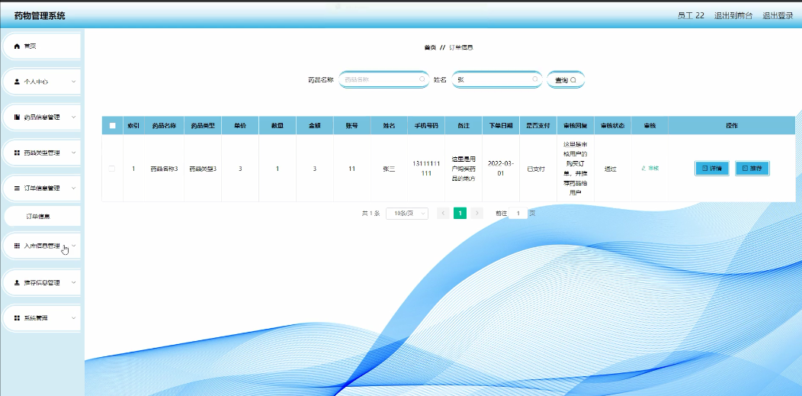Click the 药品名称3 cell

click(164, 169)
